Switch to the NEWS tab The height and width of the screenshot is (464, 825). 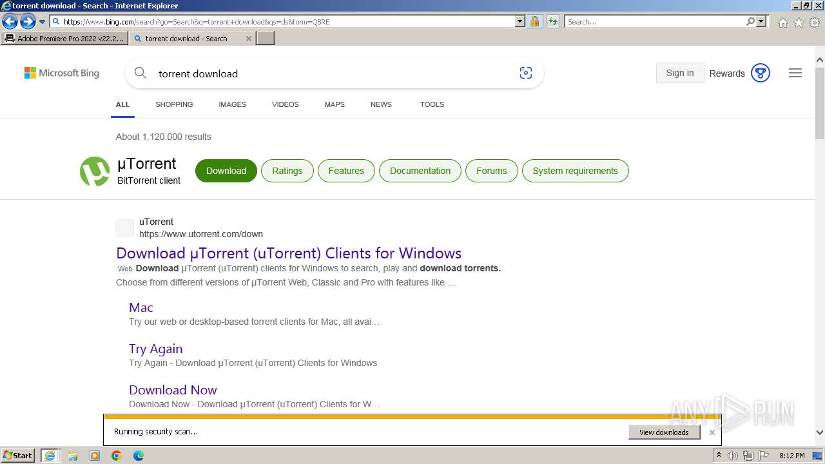(381, 104)
